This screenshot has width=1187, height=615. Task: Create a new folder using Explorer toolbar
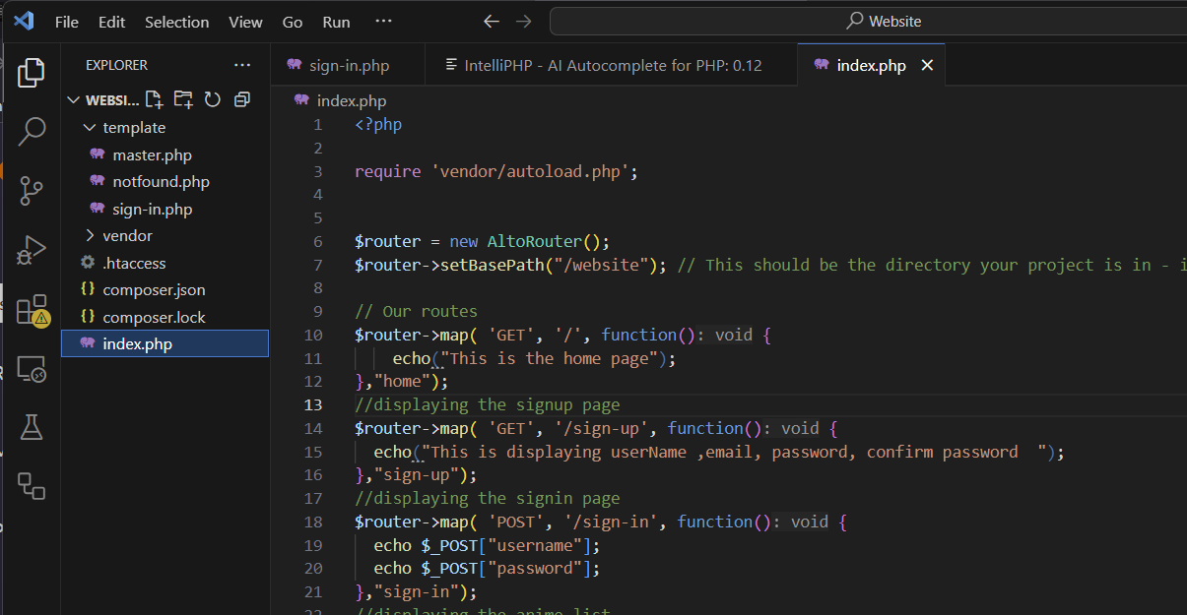point(181,98)
